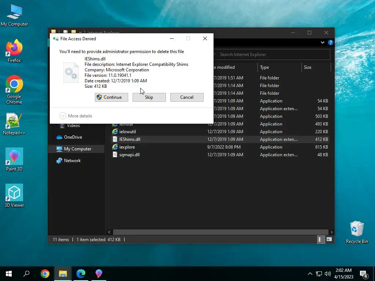This screenshot has width=375, height=281.
Task: Click the IEShims.dll file icon in list
Action: coord(115,139)
